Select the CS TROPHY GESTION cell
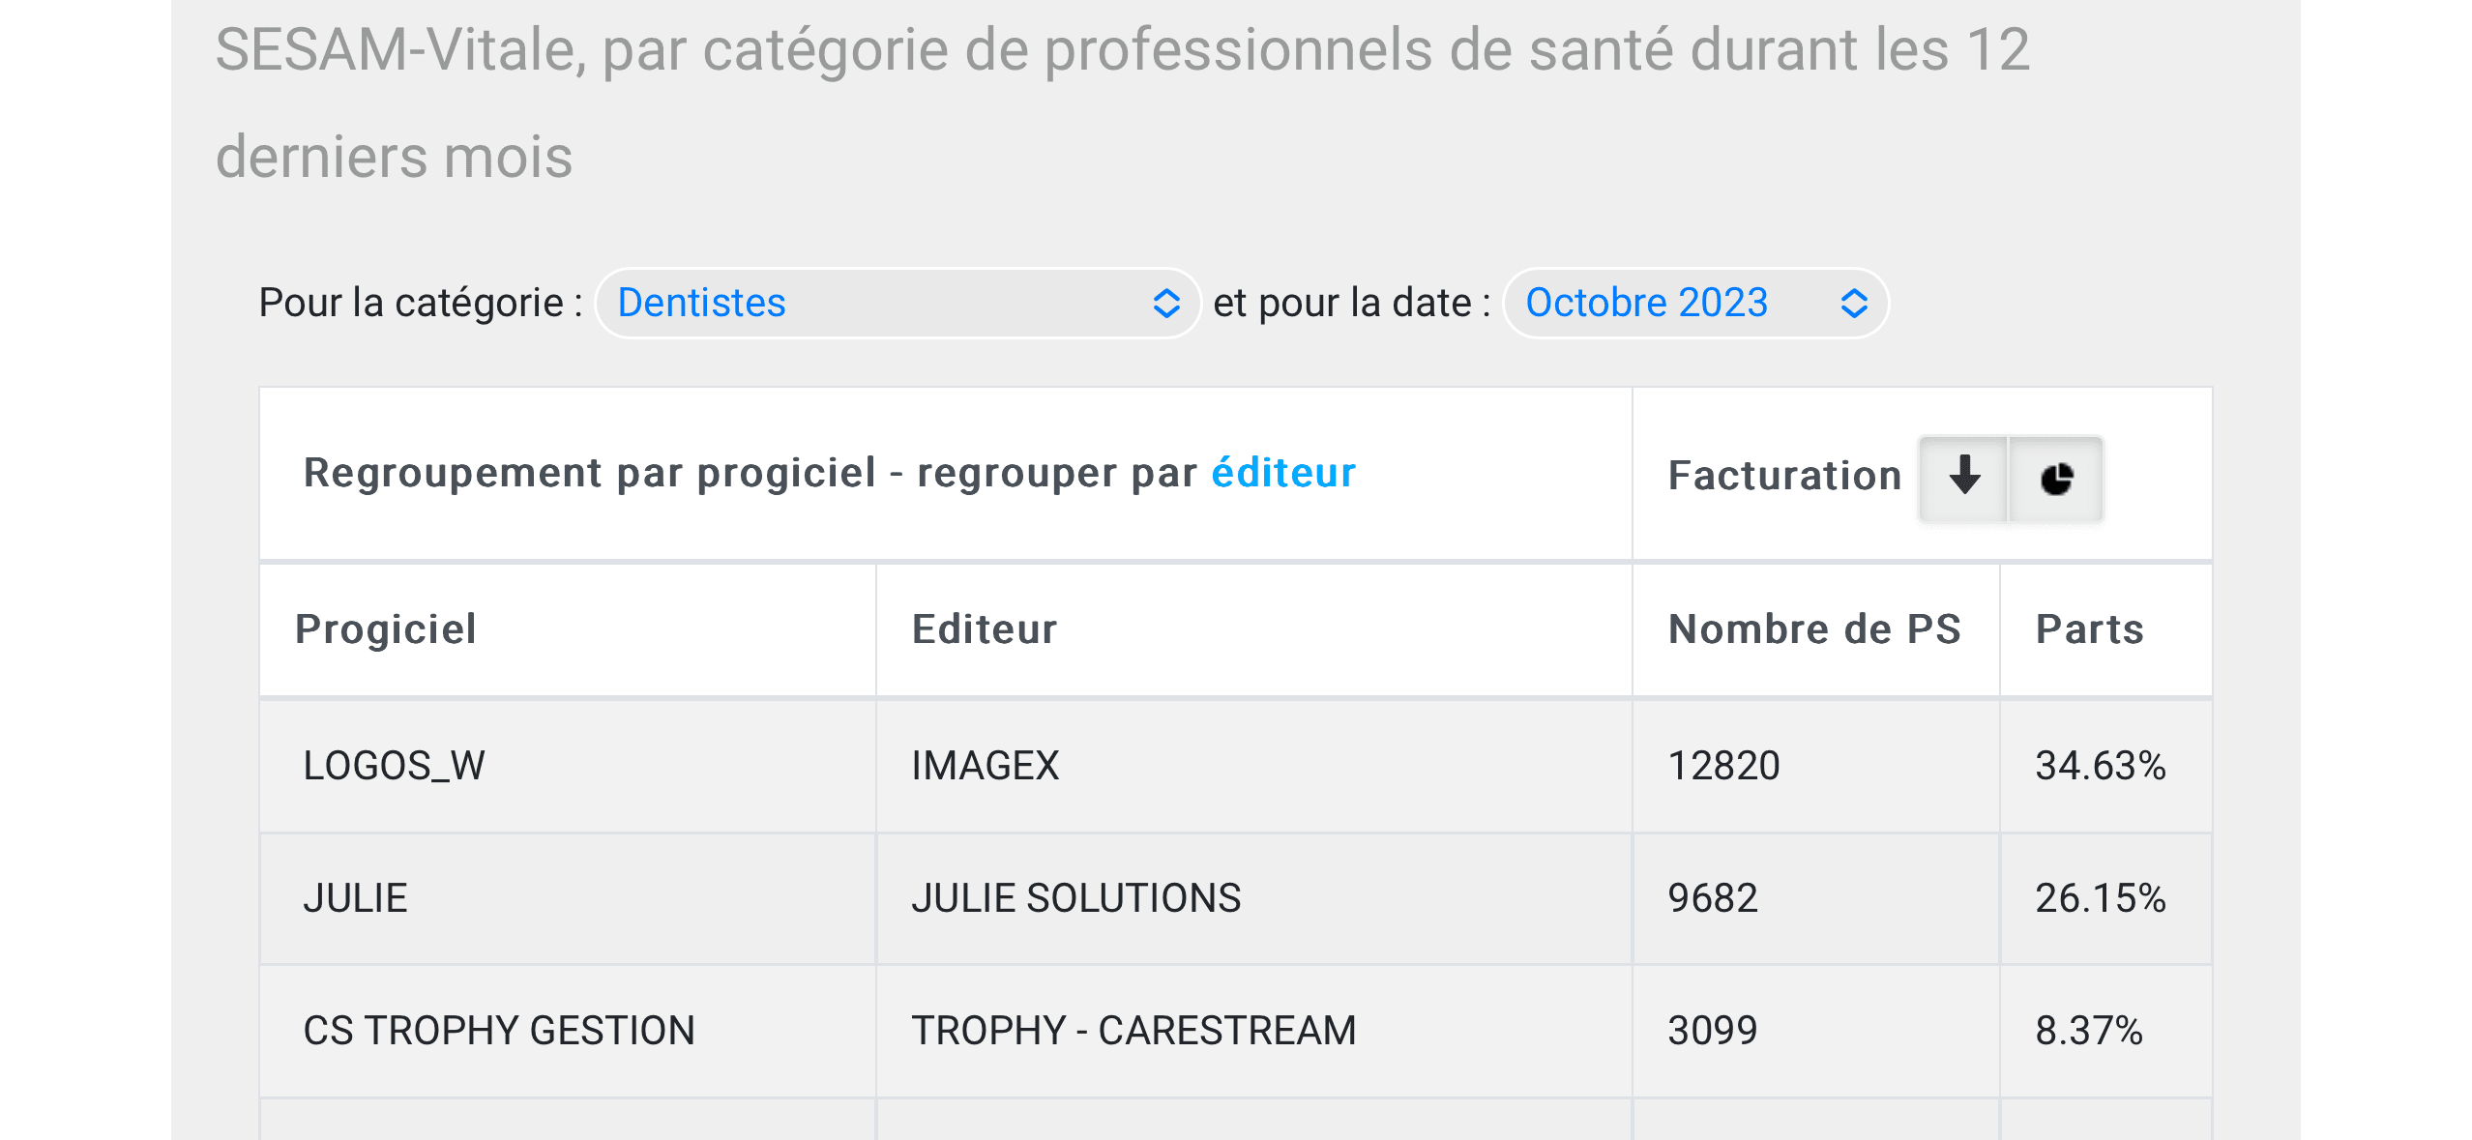This screenshot has width=2472, height=1140. point(499,1031)
